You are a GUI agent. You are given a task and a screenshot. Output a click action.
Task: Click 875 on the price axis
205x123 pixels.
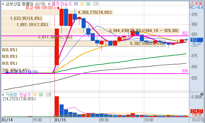click(194, 56)
